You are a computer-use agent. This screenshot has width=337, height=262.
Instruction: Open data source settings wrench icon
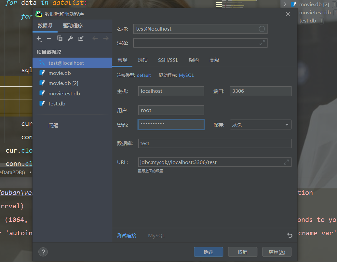coord(70,38)
